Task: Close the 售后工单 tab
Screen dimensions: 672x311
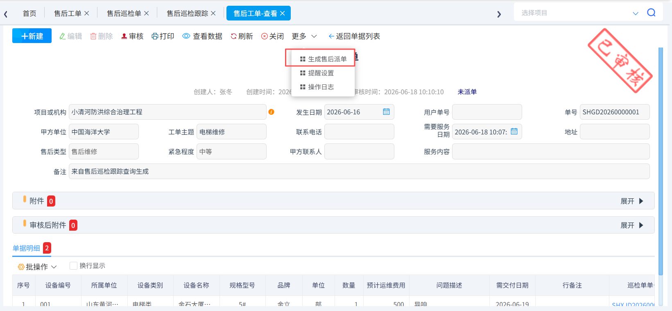Action: (x=87, y=14)
